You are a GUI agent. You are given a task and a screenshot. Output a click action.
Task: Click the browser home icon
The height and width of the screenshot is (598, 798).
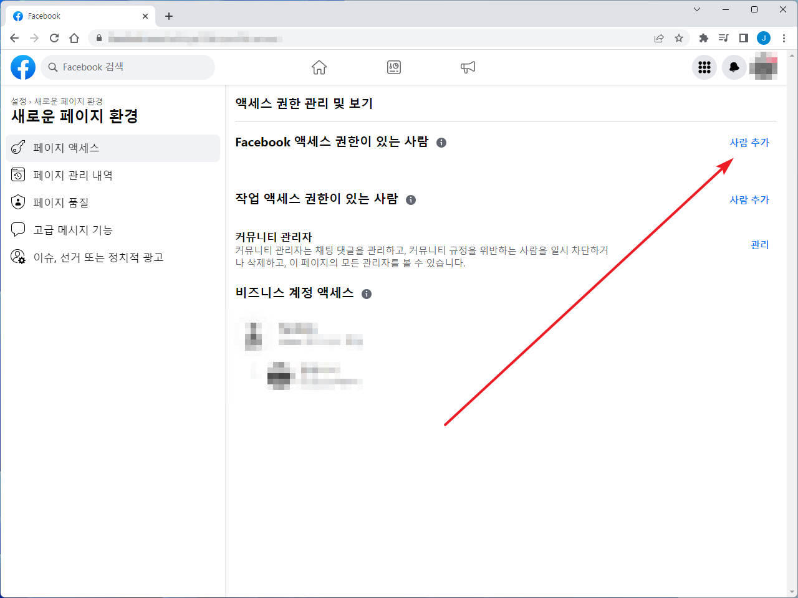tap(74, 38)
